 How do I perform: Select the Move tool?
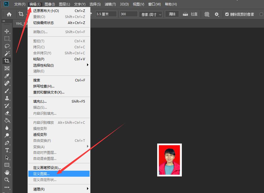[7, 31]
